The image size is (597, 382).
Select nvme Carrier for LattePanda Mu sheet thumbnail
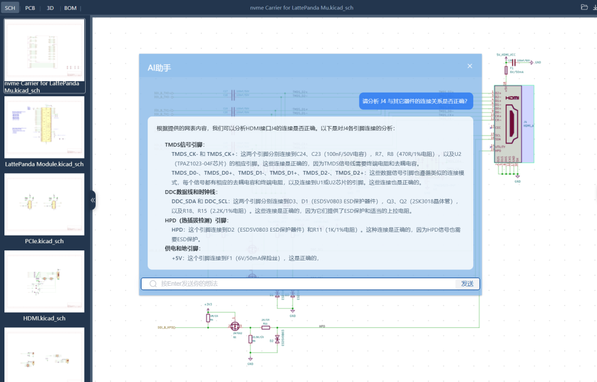(x=44, y=50)
